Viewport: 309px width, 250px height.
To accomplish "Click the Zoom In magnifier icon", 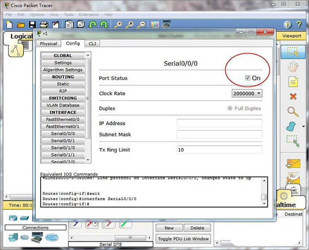I will pos(118,25).
